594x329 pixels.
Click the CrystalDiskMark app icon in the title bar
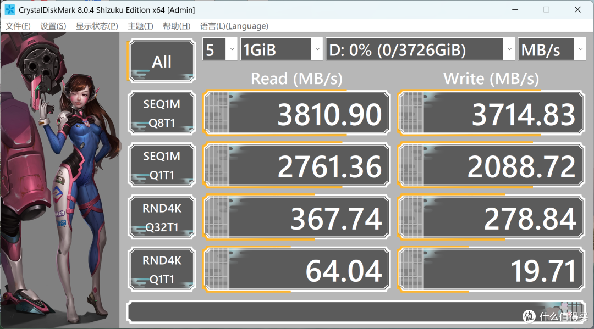pyautogui.click(x=10, y=9)
